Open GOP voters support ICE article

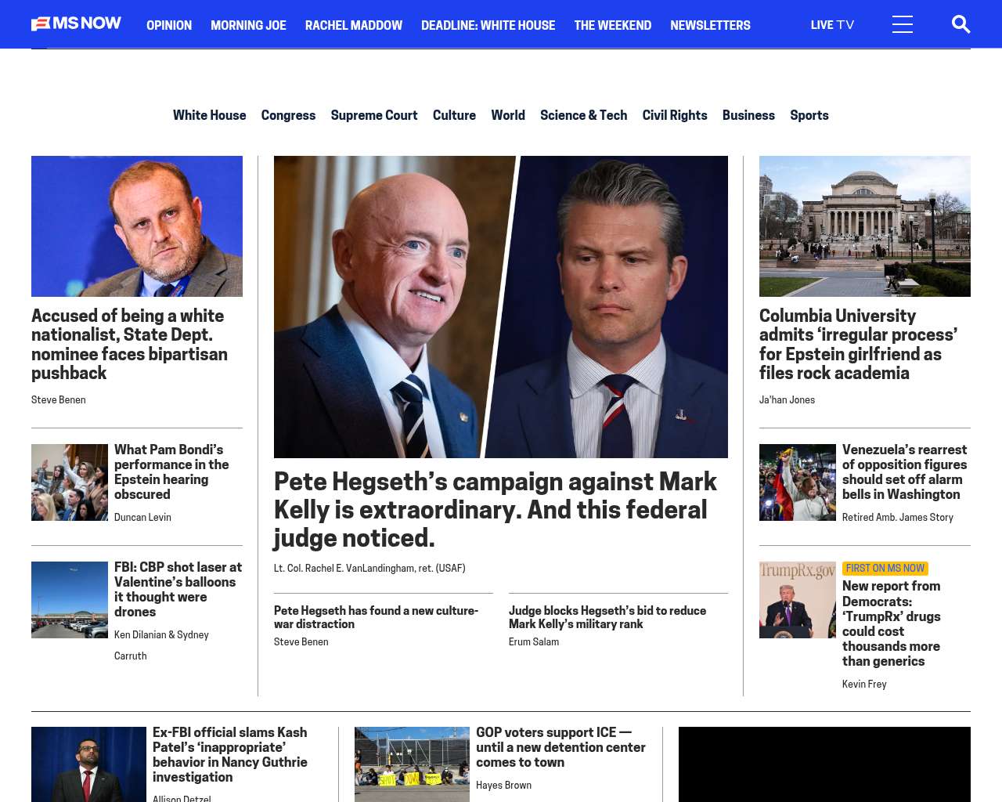click(560, 747)
